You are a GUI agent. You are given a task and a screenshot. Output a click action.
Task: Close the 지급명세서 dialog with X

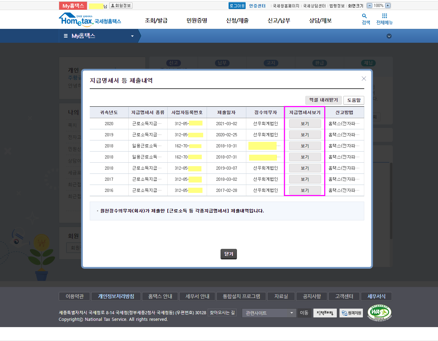pos(364,79)
